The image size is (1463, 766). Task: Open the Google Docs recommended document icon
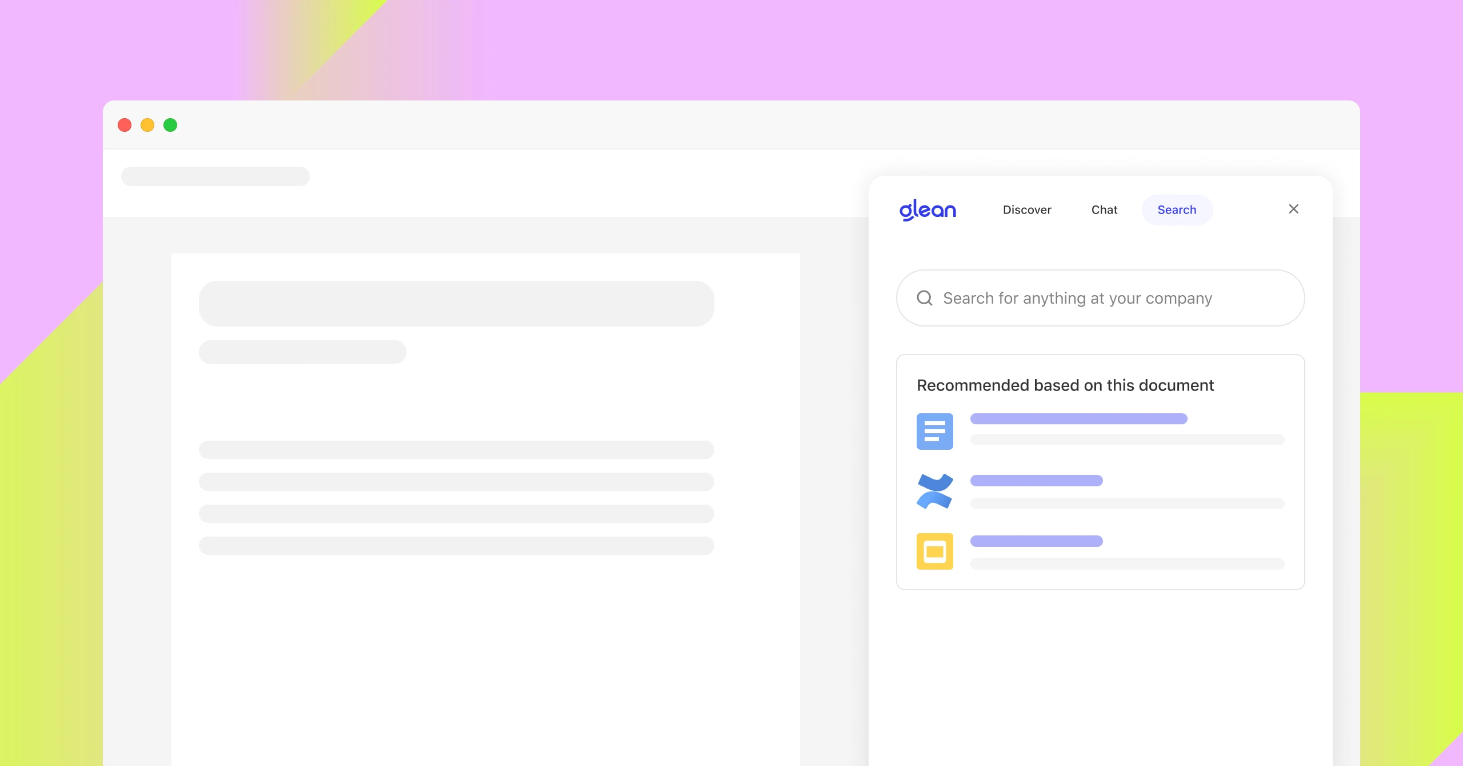click(x=935, y=432)
